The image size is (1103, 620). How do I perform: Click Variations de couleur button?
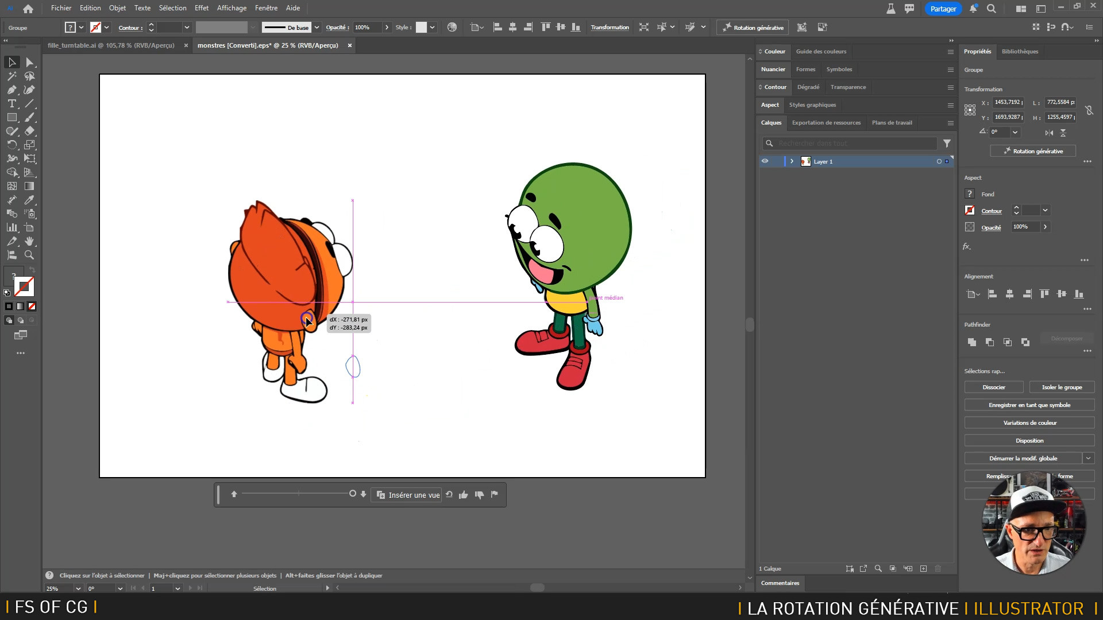1029,423
